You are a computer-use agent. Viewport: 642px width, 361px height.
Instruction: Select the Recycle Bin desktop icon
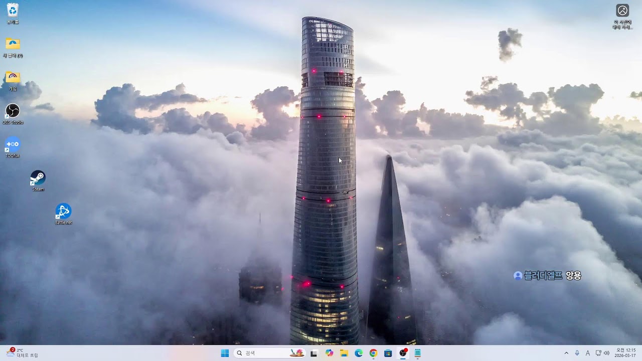coord(13,14)
